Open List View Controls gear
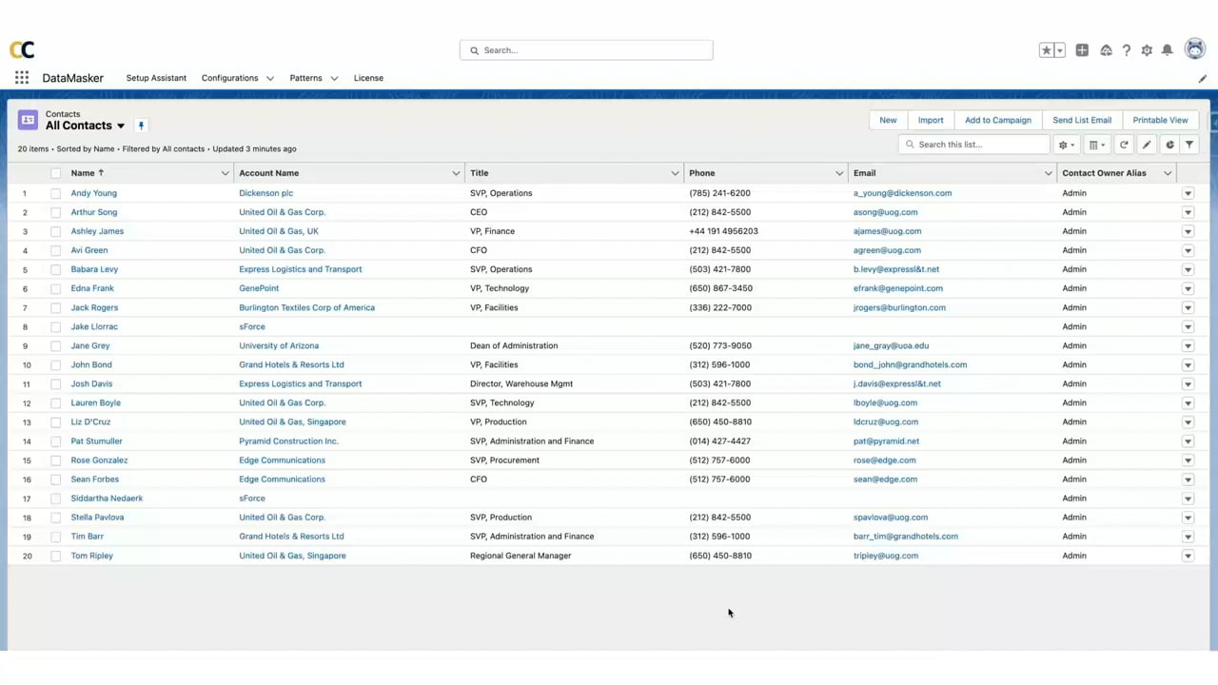1218x685 pixels. 1067,145
